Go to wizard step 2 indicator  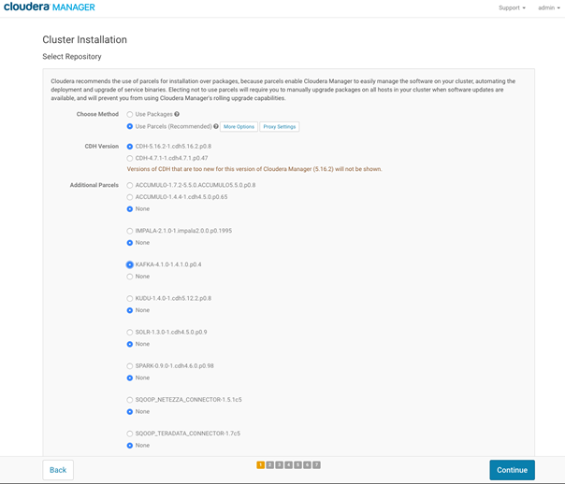coord(270,465)
